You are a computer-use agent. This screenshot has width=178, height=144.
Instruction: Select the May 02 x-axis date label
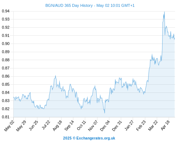(x=9, y=126)
